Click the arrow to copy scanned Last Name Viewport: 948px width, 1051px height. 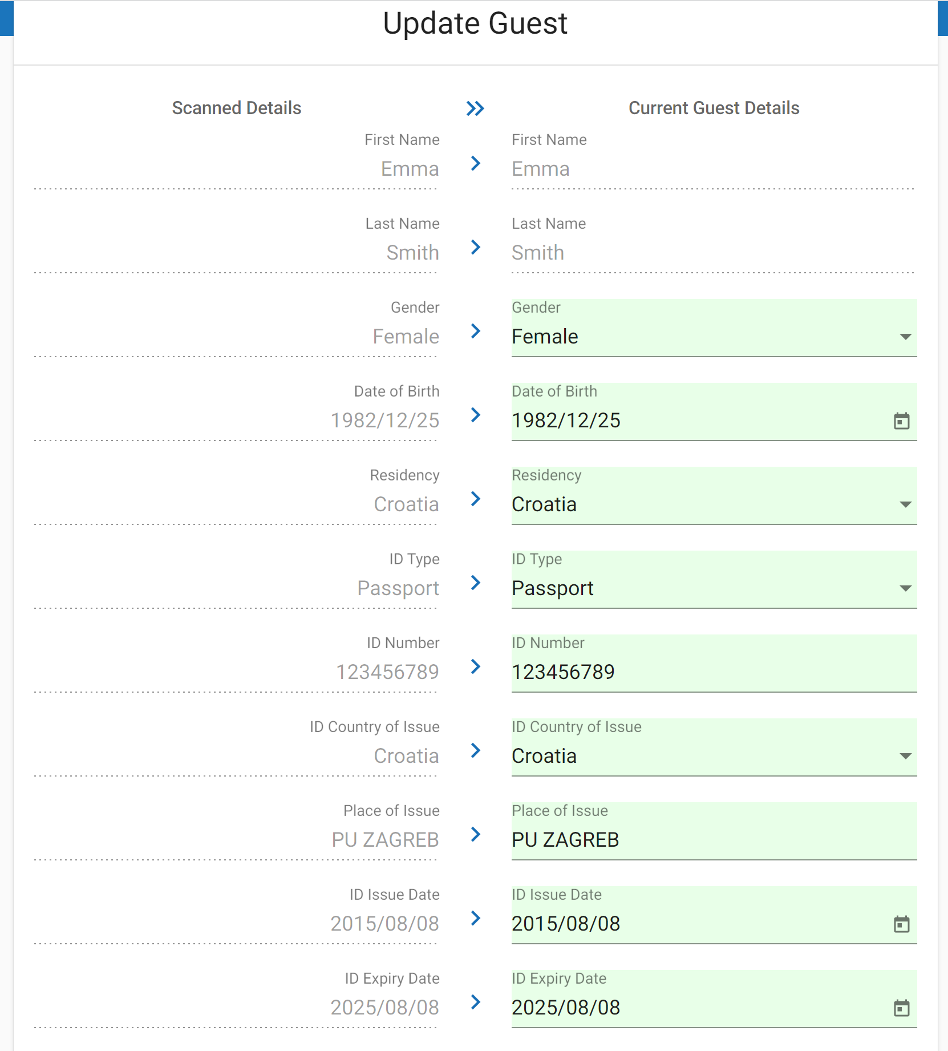coord(475,248)
